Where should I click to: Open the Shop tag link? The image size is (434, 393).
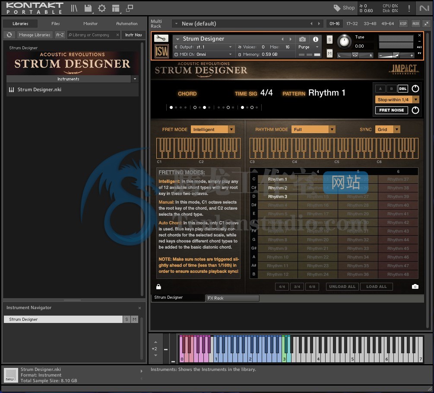tap(344, 8)
